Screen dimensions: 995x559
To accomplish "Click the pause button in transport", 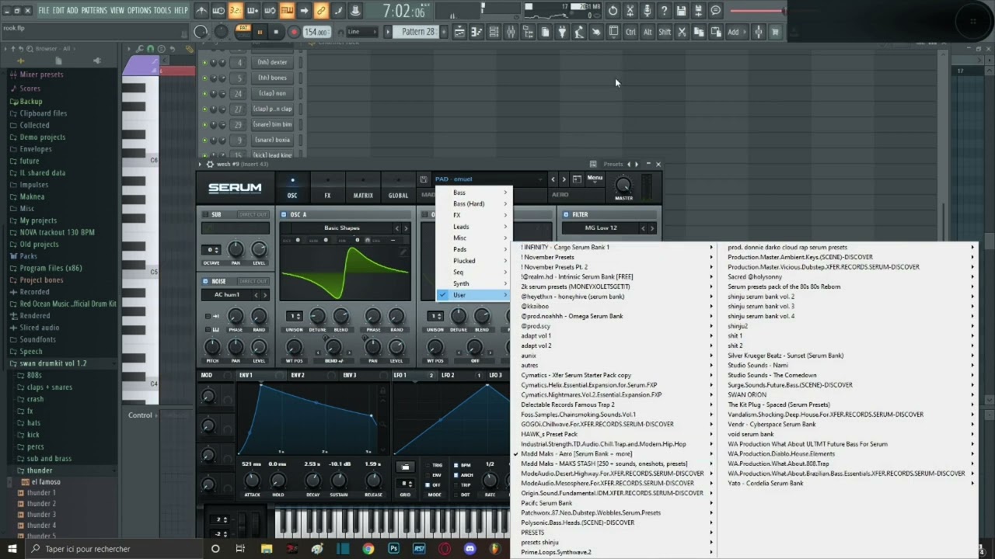I will click(x=260, y=32).
